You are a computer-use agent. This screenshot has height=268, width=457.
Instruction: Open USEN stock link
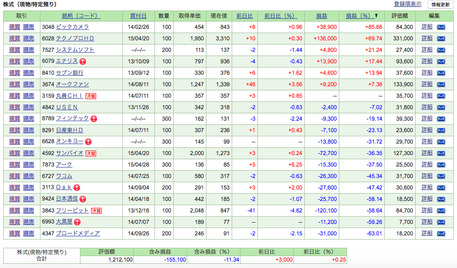(x=67, y=107)
